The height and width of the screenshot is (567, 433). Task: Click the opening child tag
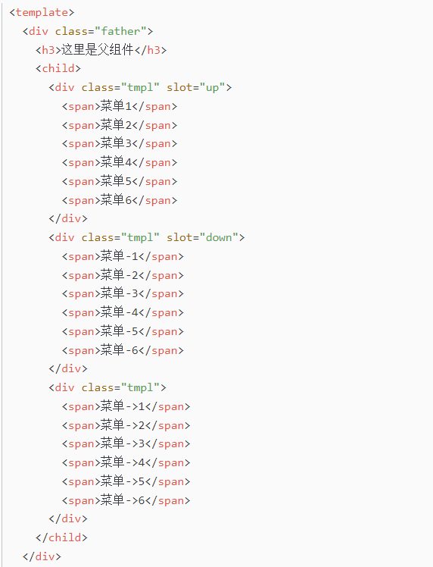[x=58, y=68]
